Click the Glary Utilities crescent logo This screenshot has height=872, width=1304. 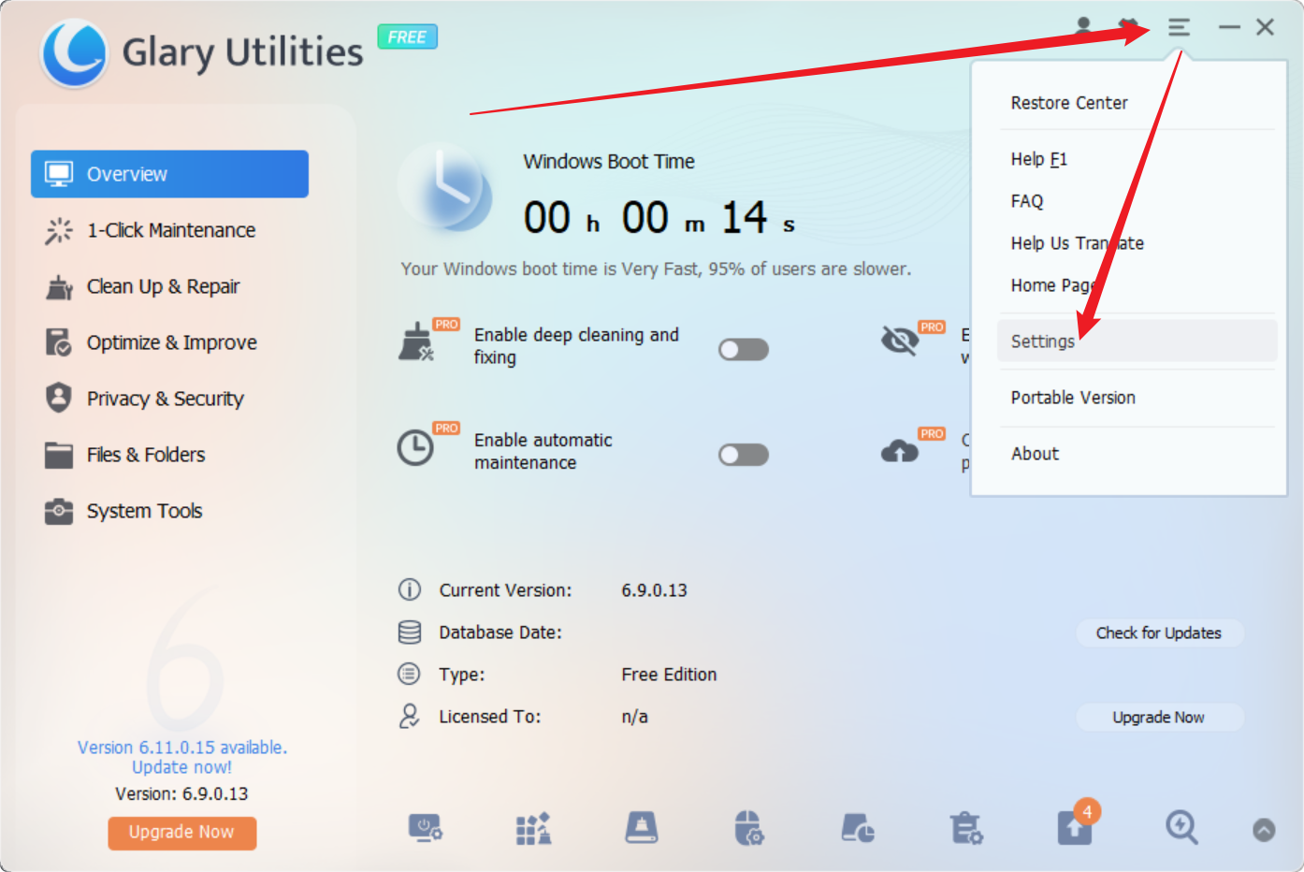point(74,52)
